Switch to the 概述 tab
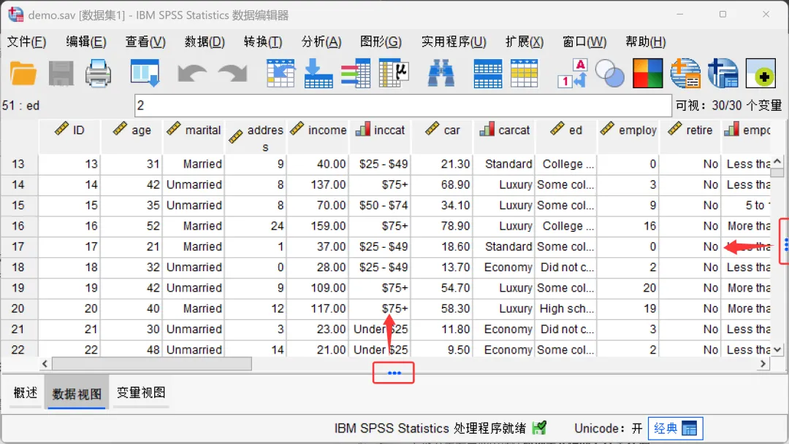The width and height of the screenshot is (789, 444). (26, 392)
